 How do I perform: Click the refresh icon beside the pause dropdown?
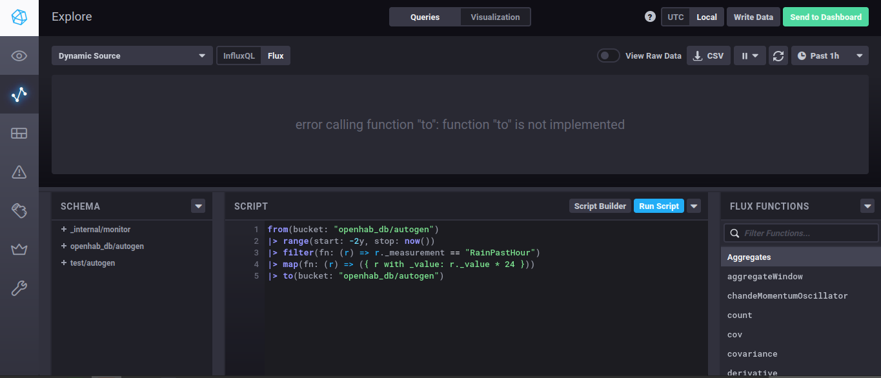[779, 56]
